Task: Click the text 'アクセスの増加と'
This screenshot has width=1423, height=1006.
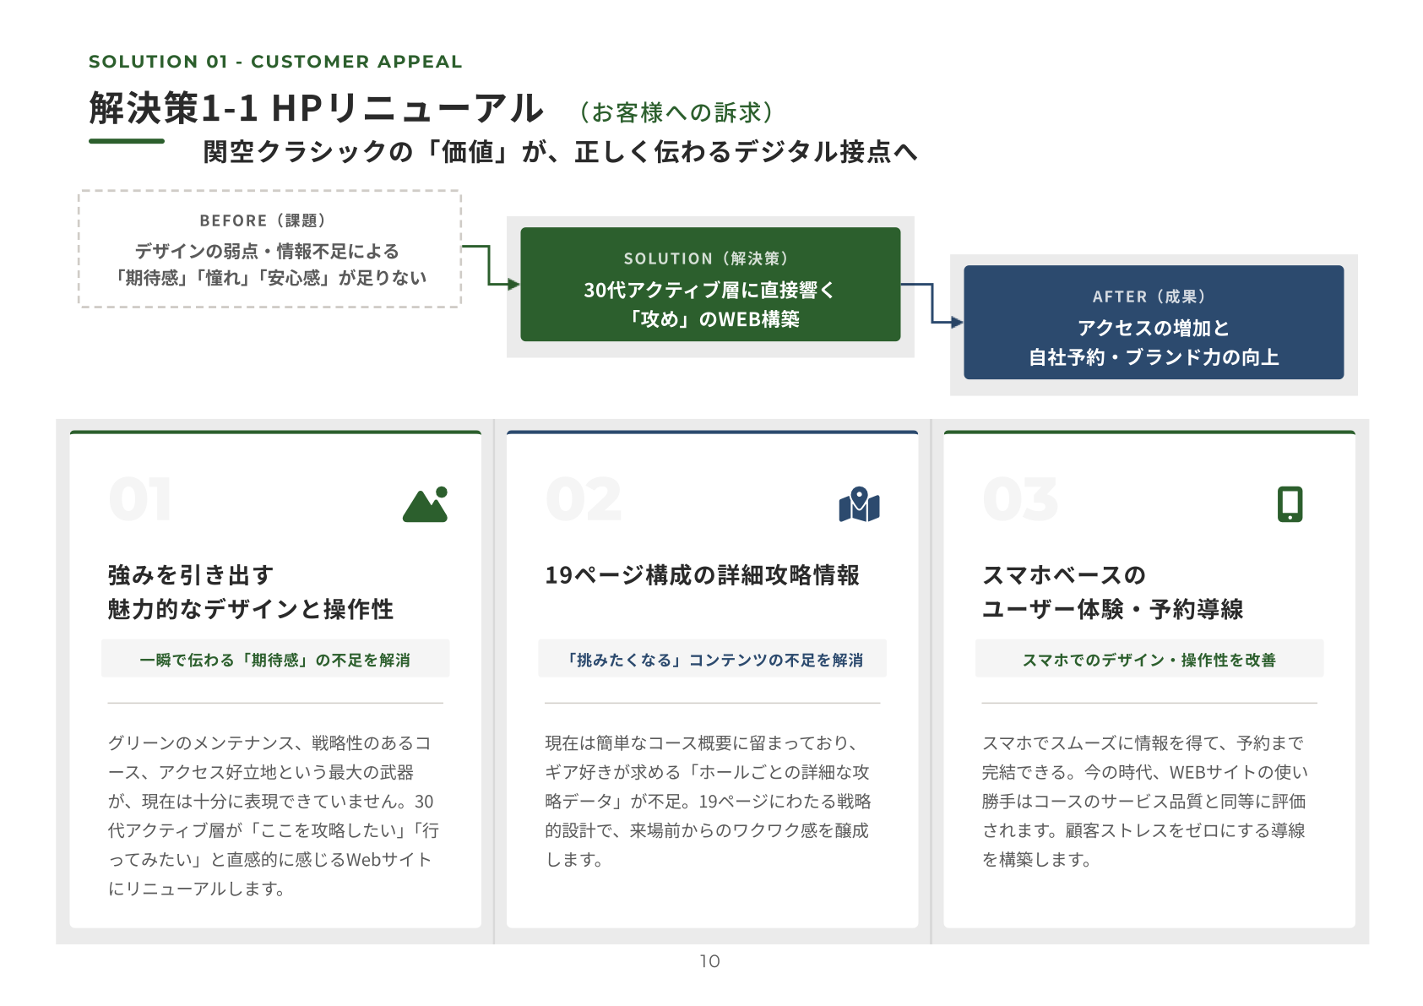Action: pos(1154,328)
